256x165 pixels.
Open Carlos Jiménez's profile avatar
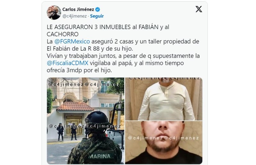pyautogui.click(x=54, y=12)
